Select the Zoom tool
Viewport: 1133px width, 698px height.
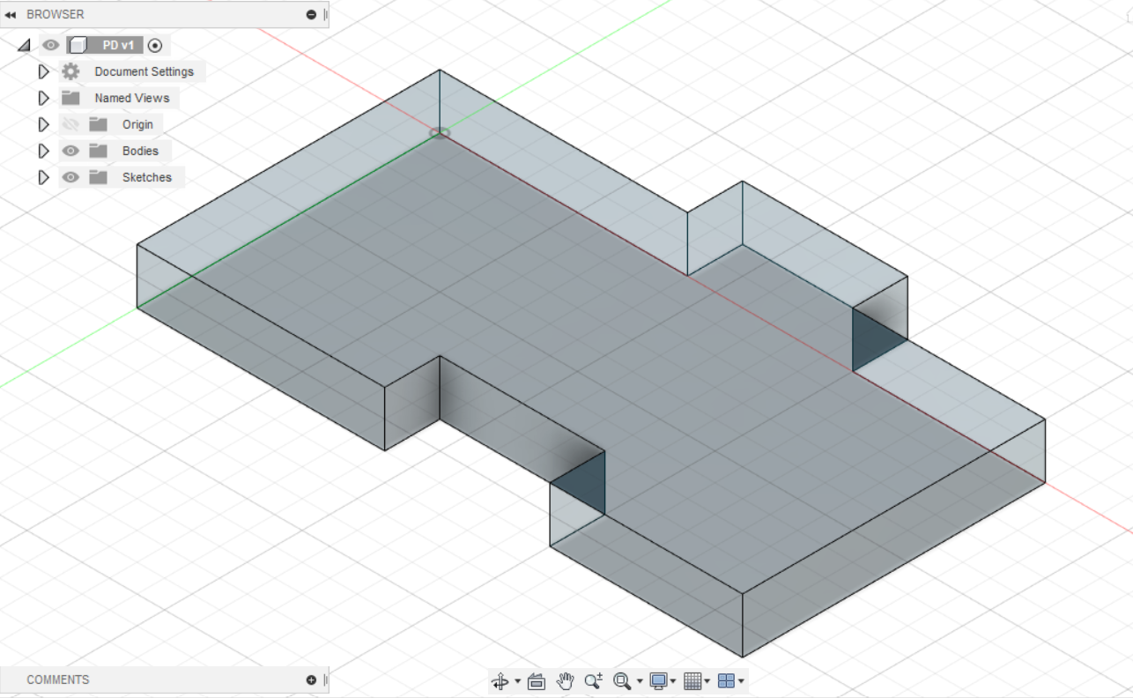pos(593,681)
